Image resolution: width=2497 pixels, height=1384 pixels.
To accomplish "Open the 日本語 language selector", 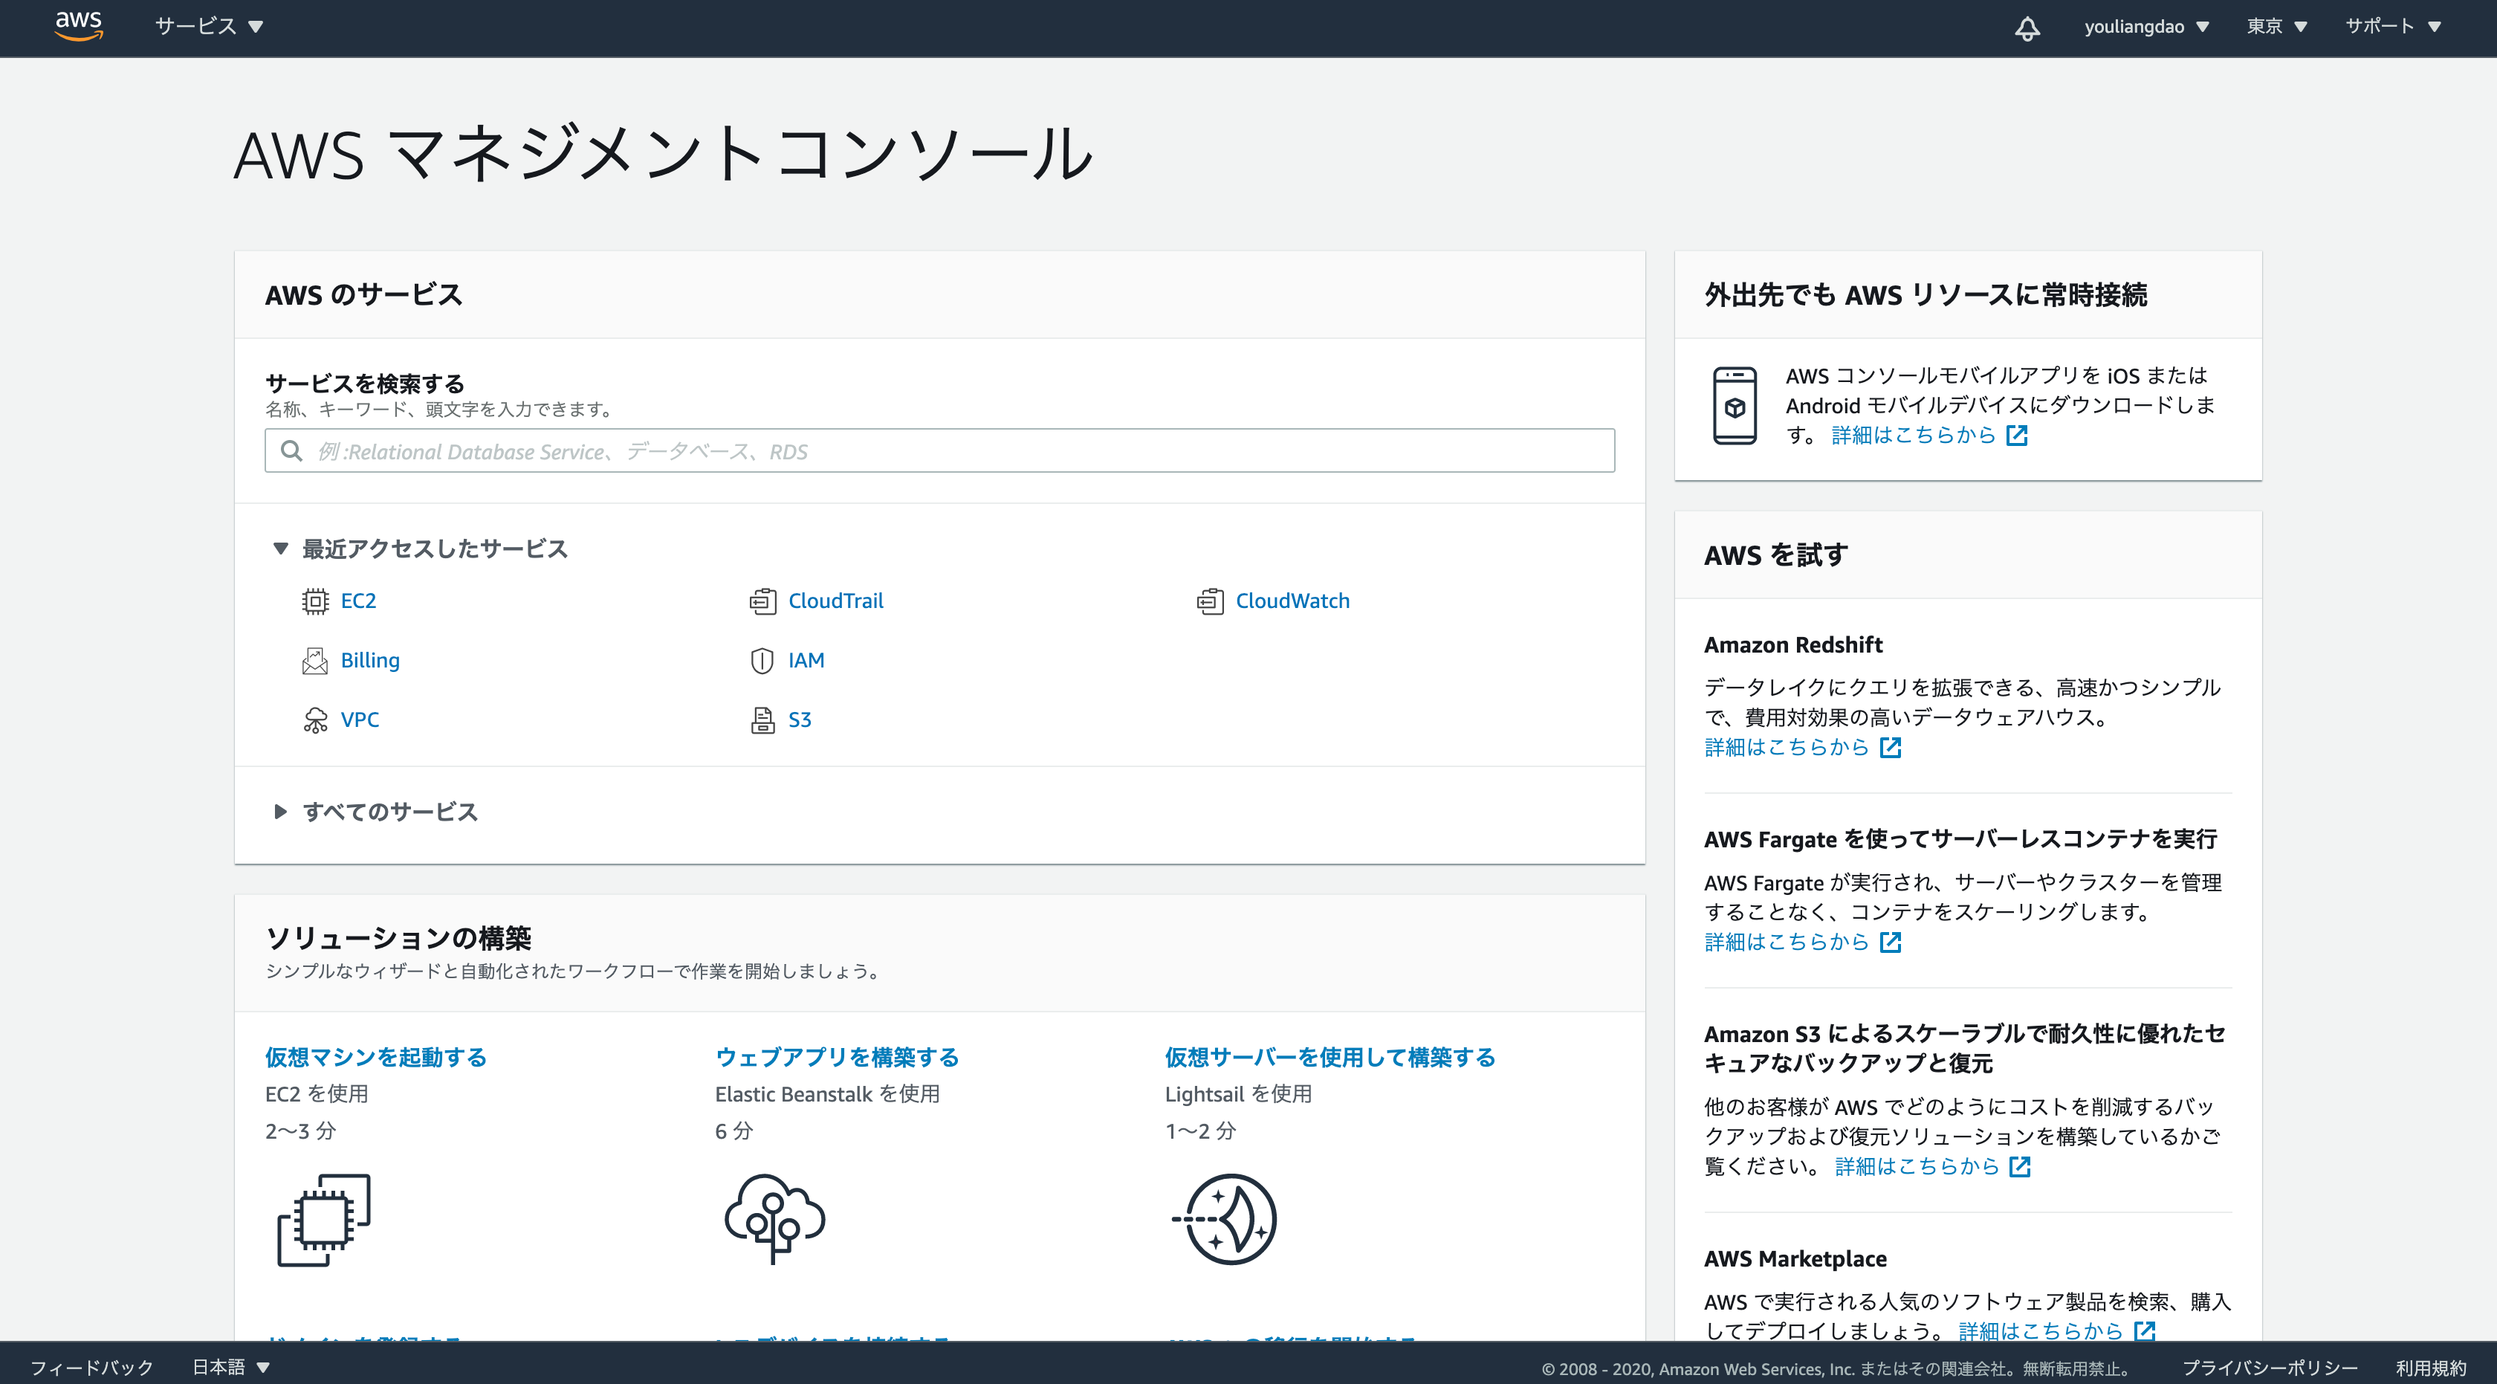I will click(230, 1367).
